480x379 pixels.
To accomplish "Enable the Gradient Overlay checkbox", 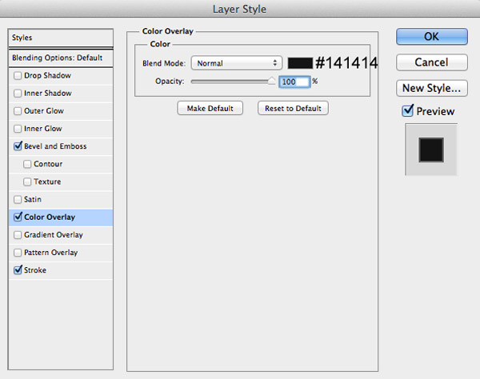I will tap(18, 235).
